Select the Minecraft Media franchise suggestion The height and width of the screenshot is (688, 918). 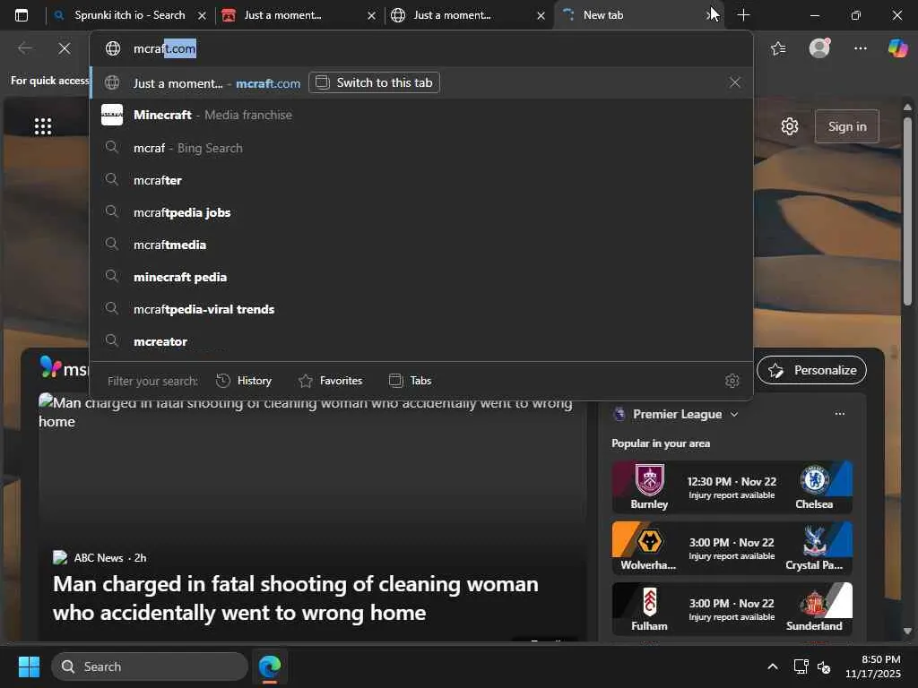click(x=421, y=116)
